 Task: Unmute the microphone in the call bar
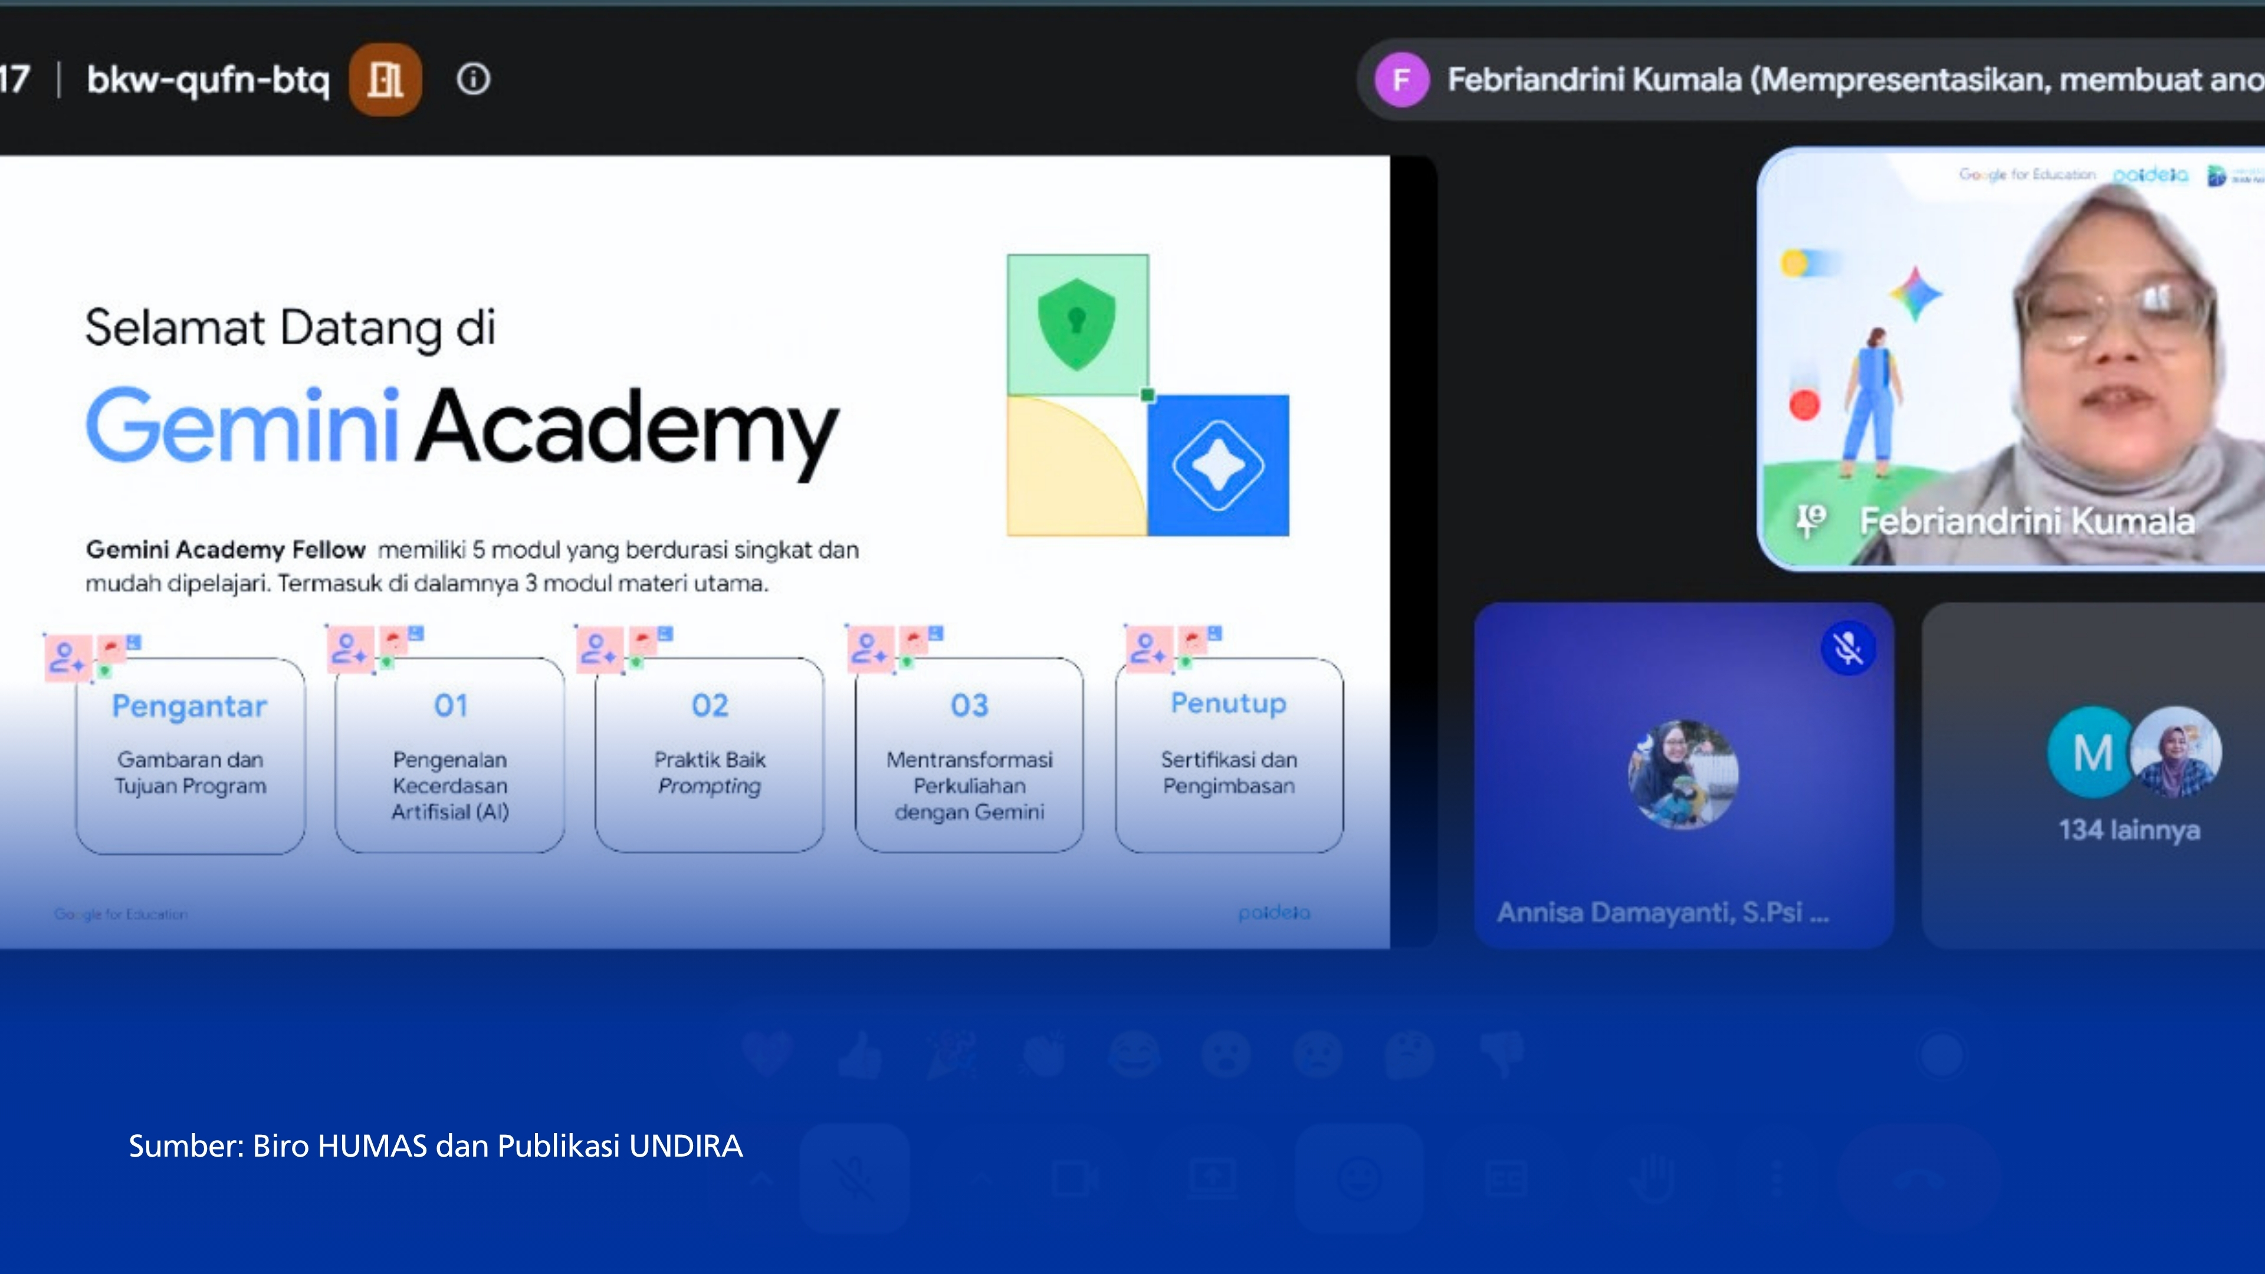pyautogui.click(x=854, y=1177)
